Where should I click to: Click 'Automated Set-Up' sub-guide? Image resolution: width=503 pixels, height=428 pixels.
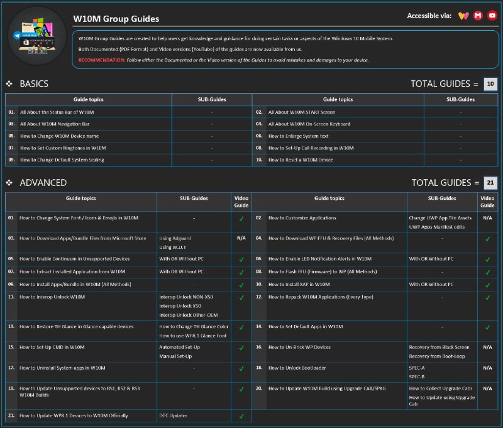(179, 347)
